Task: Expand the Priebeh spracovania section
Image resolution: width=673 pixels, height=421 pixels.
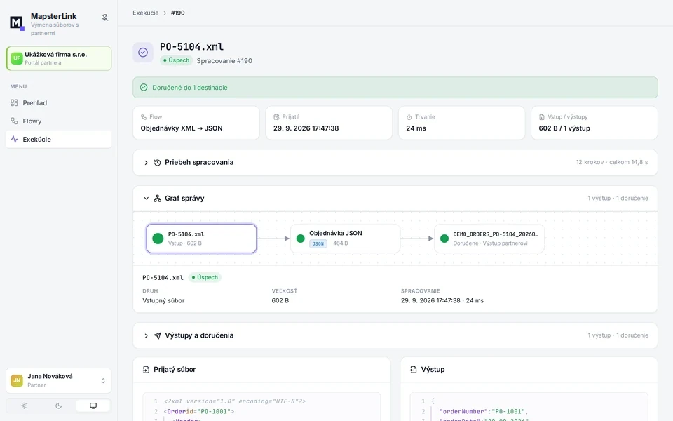Action: [395, 162]
